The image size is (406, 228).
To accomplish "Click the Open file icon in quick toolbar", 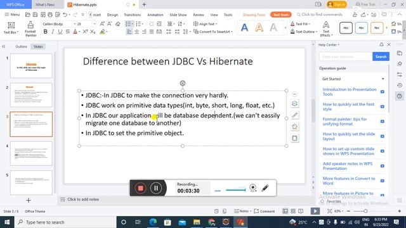I will pyautogui.click(x=28, y=15).
